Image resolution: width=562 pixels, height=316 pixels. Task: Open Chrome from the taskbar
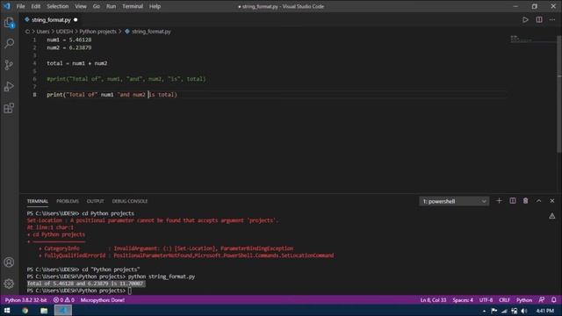(25, 311)
